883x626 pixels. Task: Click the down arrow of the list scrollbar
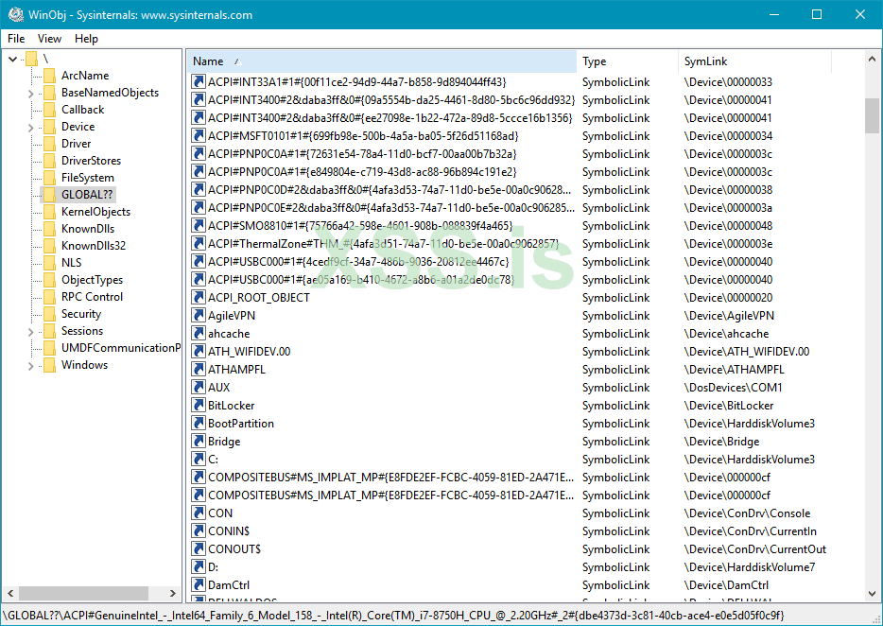click(872, 594)
